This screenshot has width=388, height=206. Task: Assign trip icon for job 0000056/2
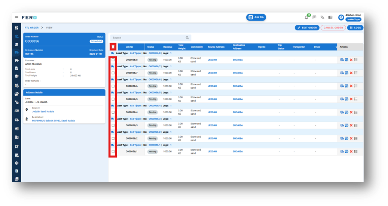coord(342,138)
